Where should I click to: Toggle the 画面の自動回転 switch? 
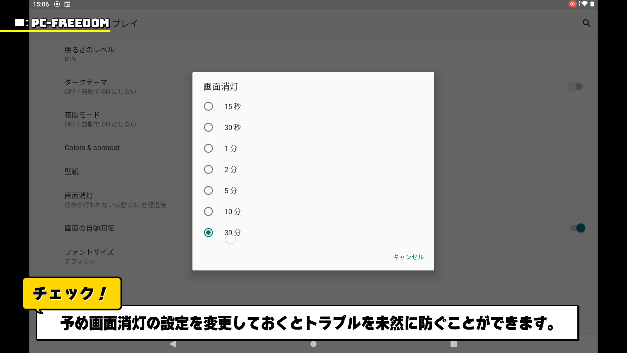[578, 228]
